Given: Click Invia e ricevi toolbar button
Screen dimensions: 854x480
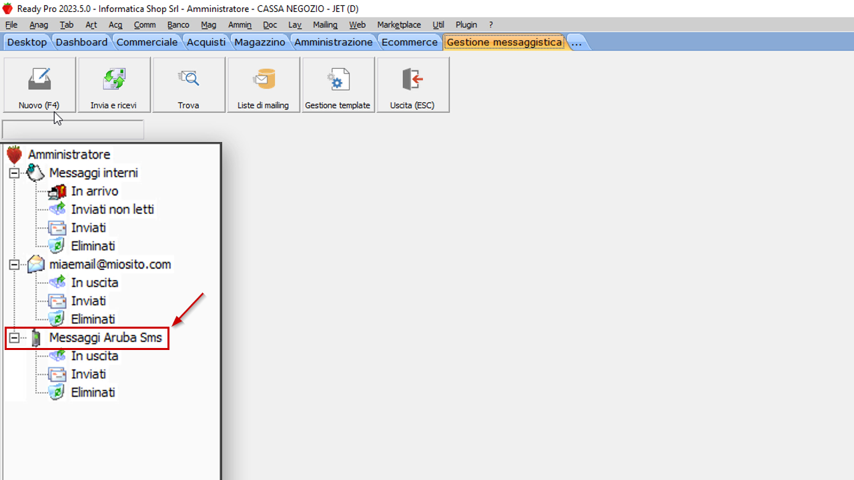Looking at the screenshot, I should pyautogui.click(x=114, y=85).
